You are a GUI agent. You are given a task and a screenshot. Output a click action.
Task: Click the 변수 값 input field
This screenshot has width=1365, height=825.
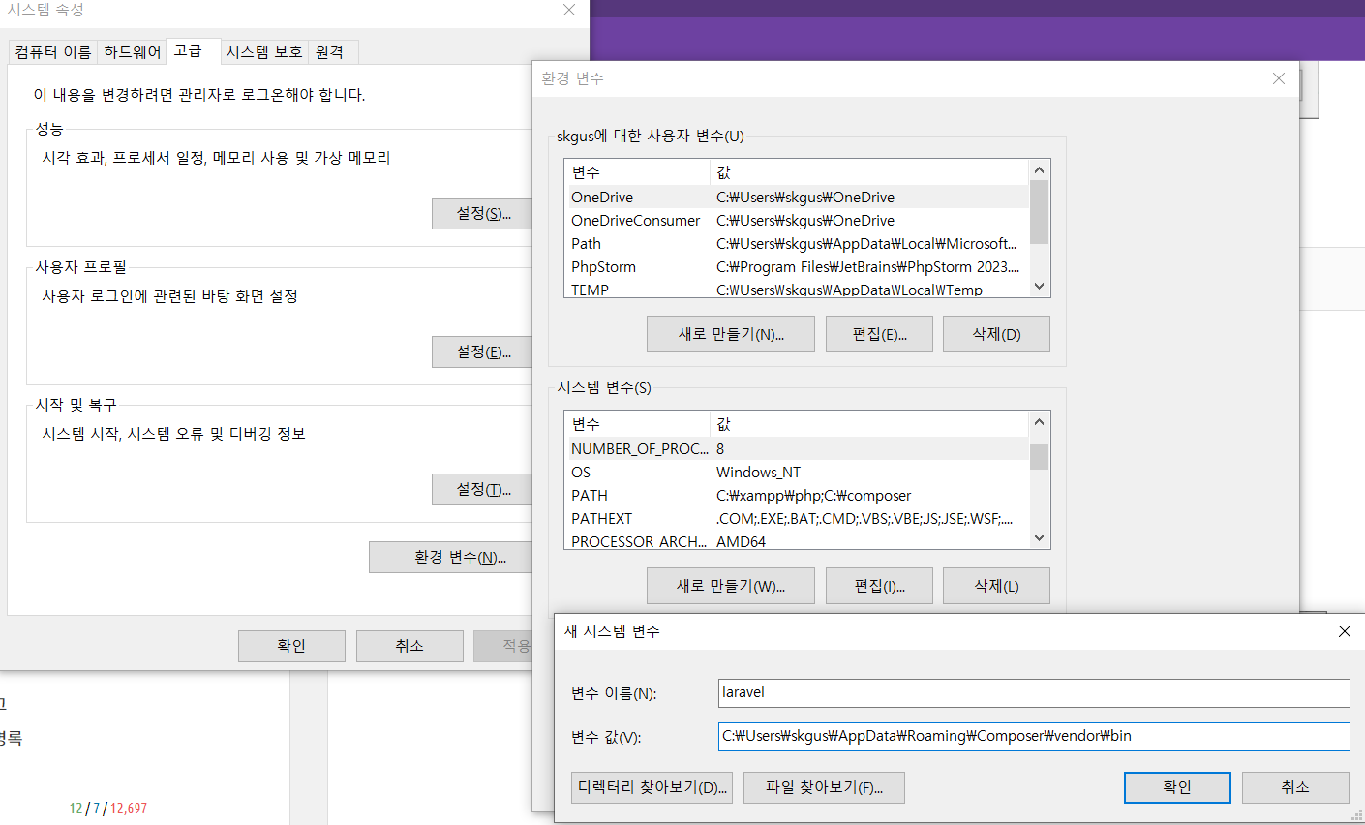1034,736
